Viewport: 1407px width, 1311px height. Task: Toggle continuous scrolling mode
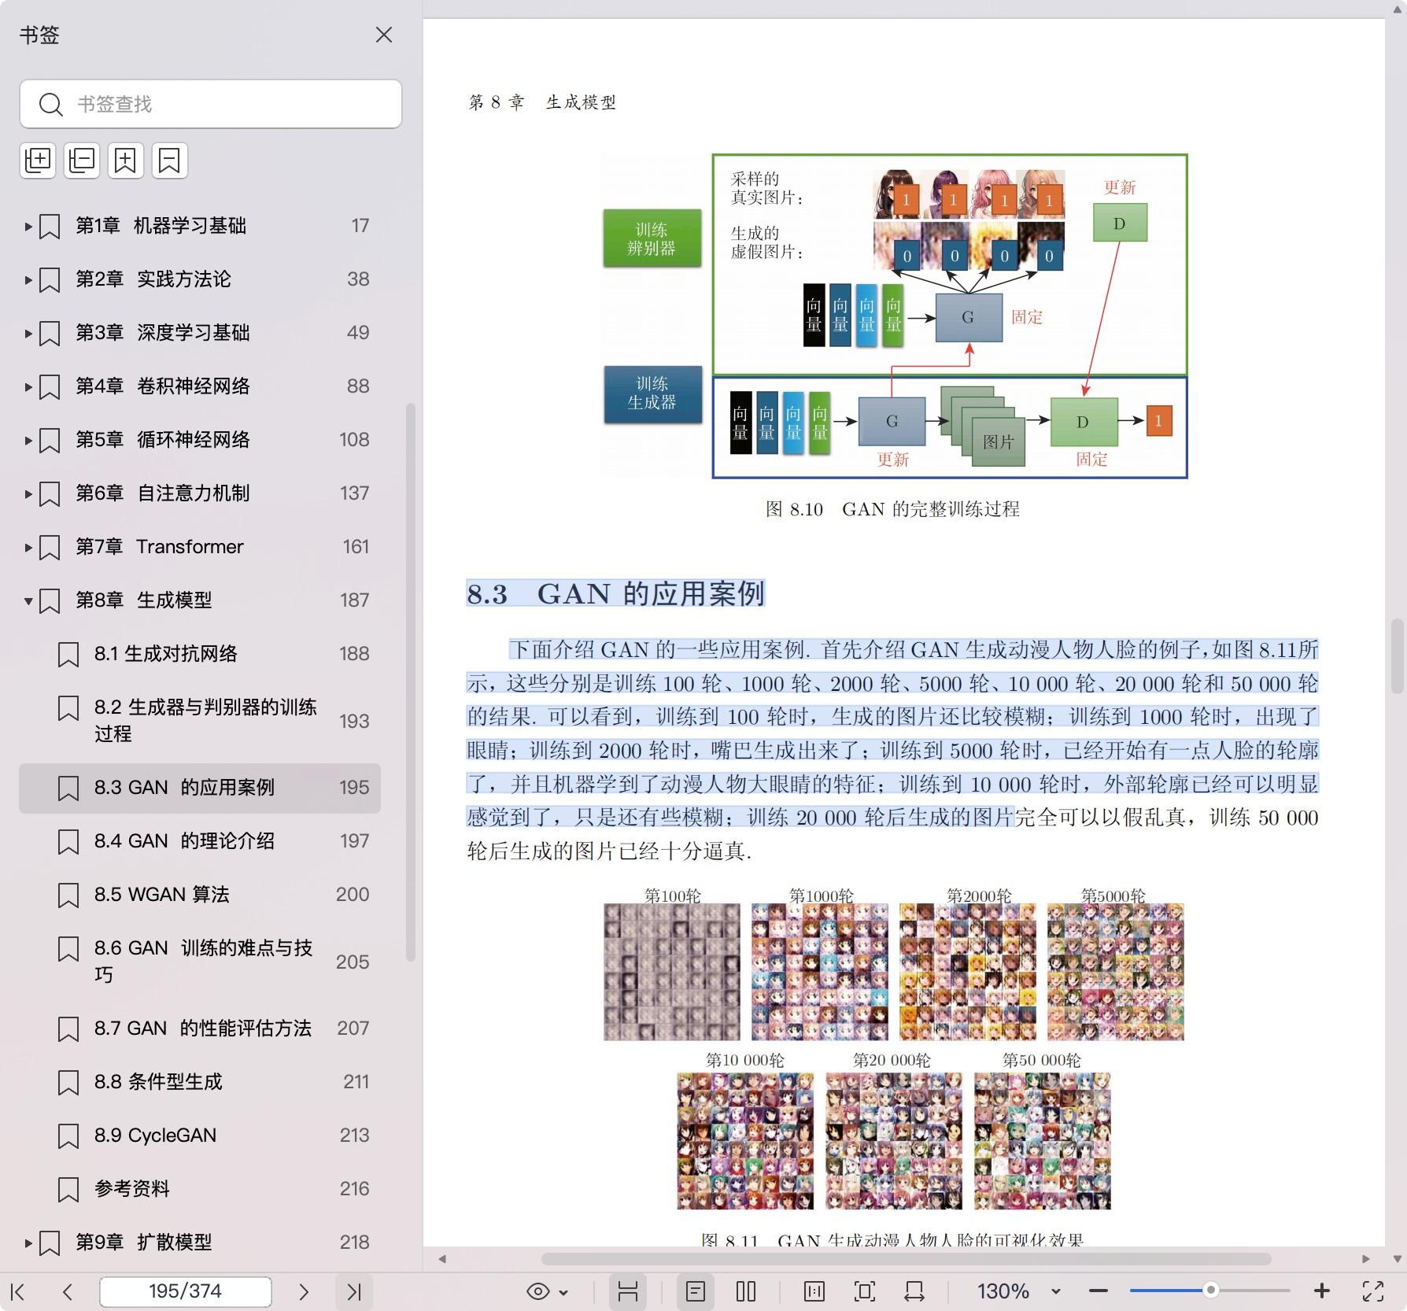[627, 1291]
